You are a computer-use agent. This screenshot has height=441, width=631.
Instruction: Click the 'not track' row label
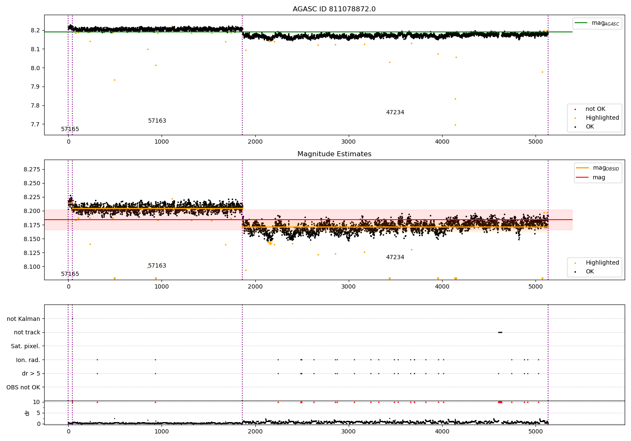27,332
